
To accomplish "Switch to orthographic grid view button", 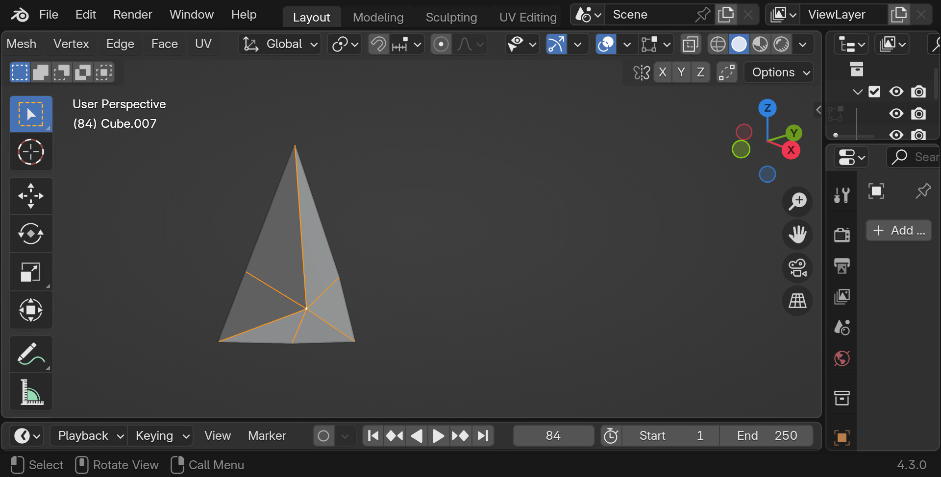I will pos(797,301).
